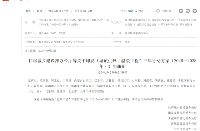The image size is (200, 131).
Task: Click the 发文字号 label
Action: (30, 33)
